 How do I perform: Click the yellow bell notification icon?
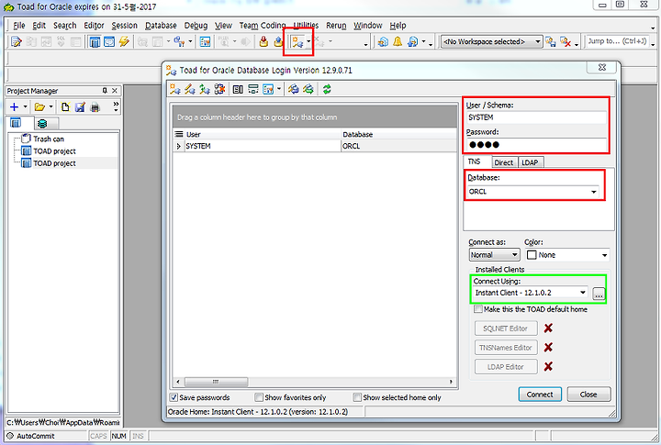(x=398, y=41)
